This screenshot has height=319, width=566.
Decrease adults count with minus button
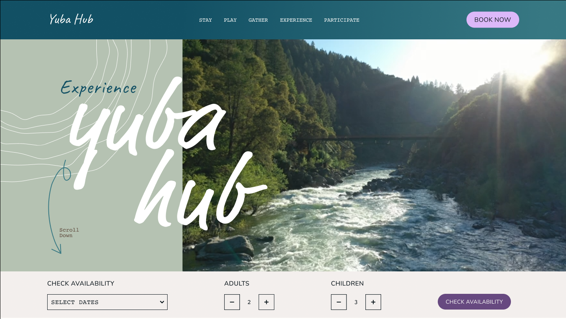click(x=232, y=302)
